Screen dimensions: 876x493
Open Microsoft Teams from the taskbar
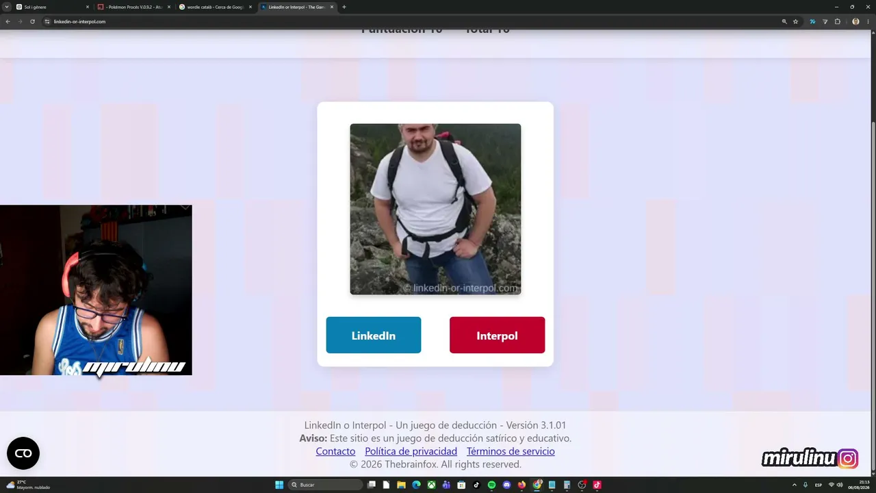coord(446,485)
